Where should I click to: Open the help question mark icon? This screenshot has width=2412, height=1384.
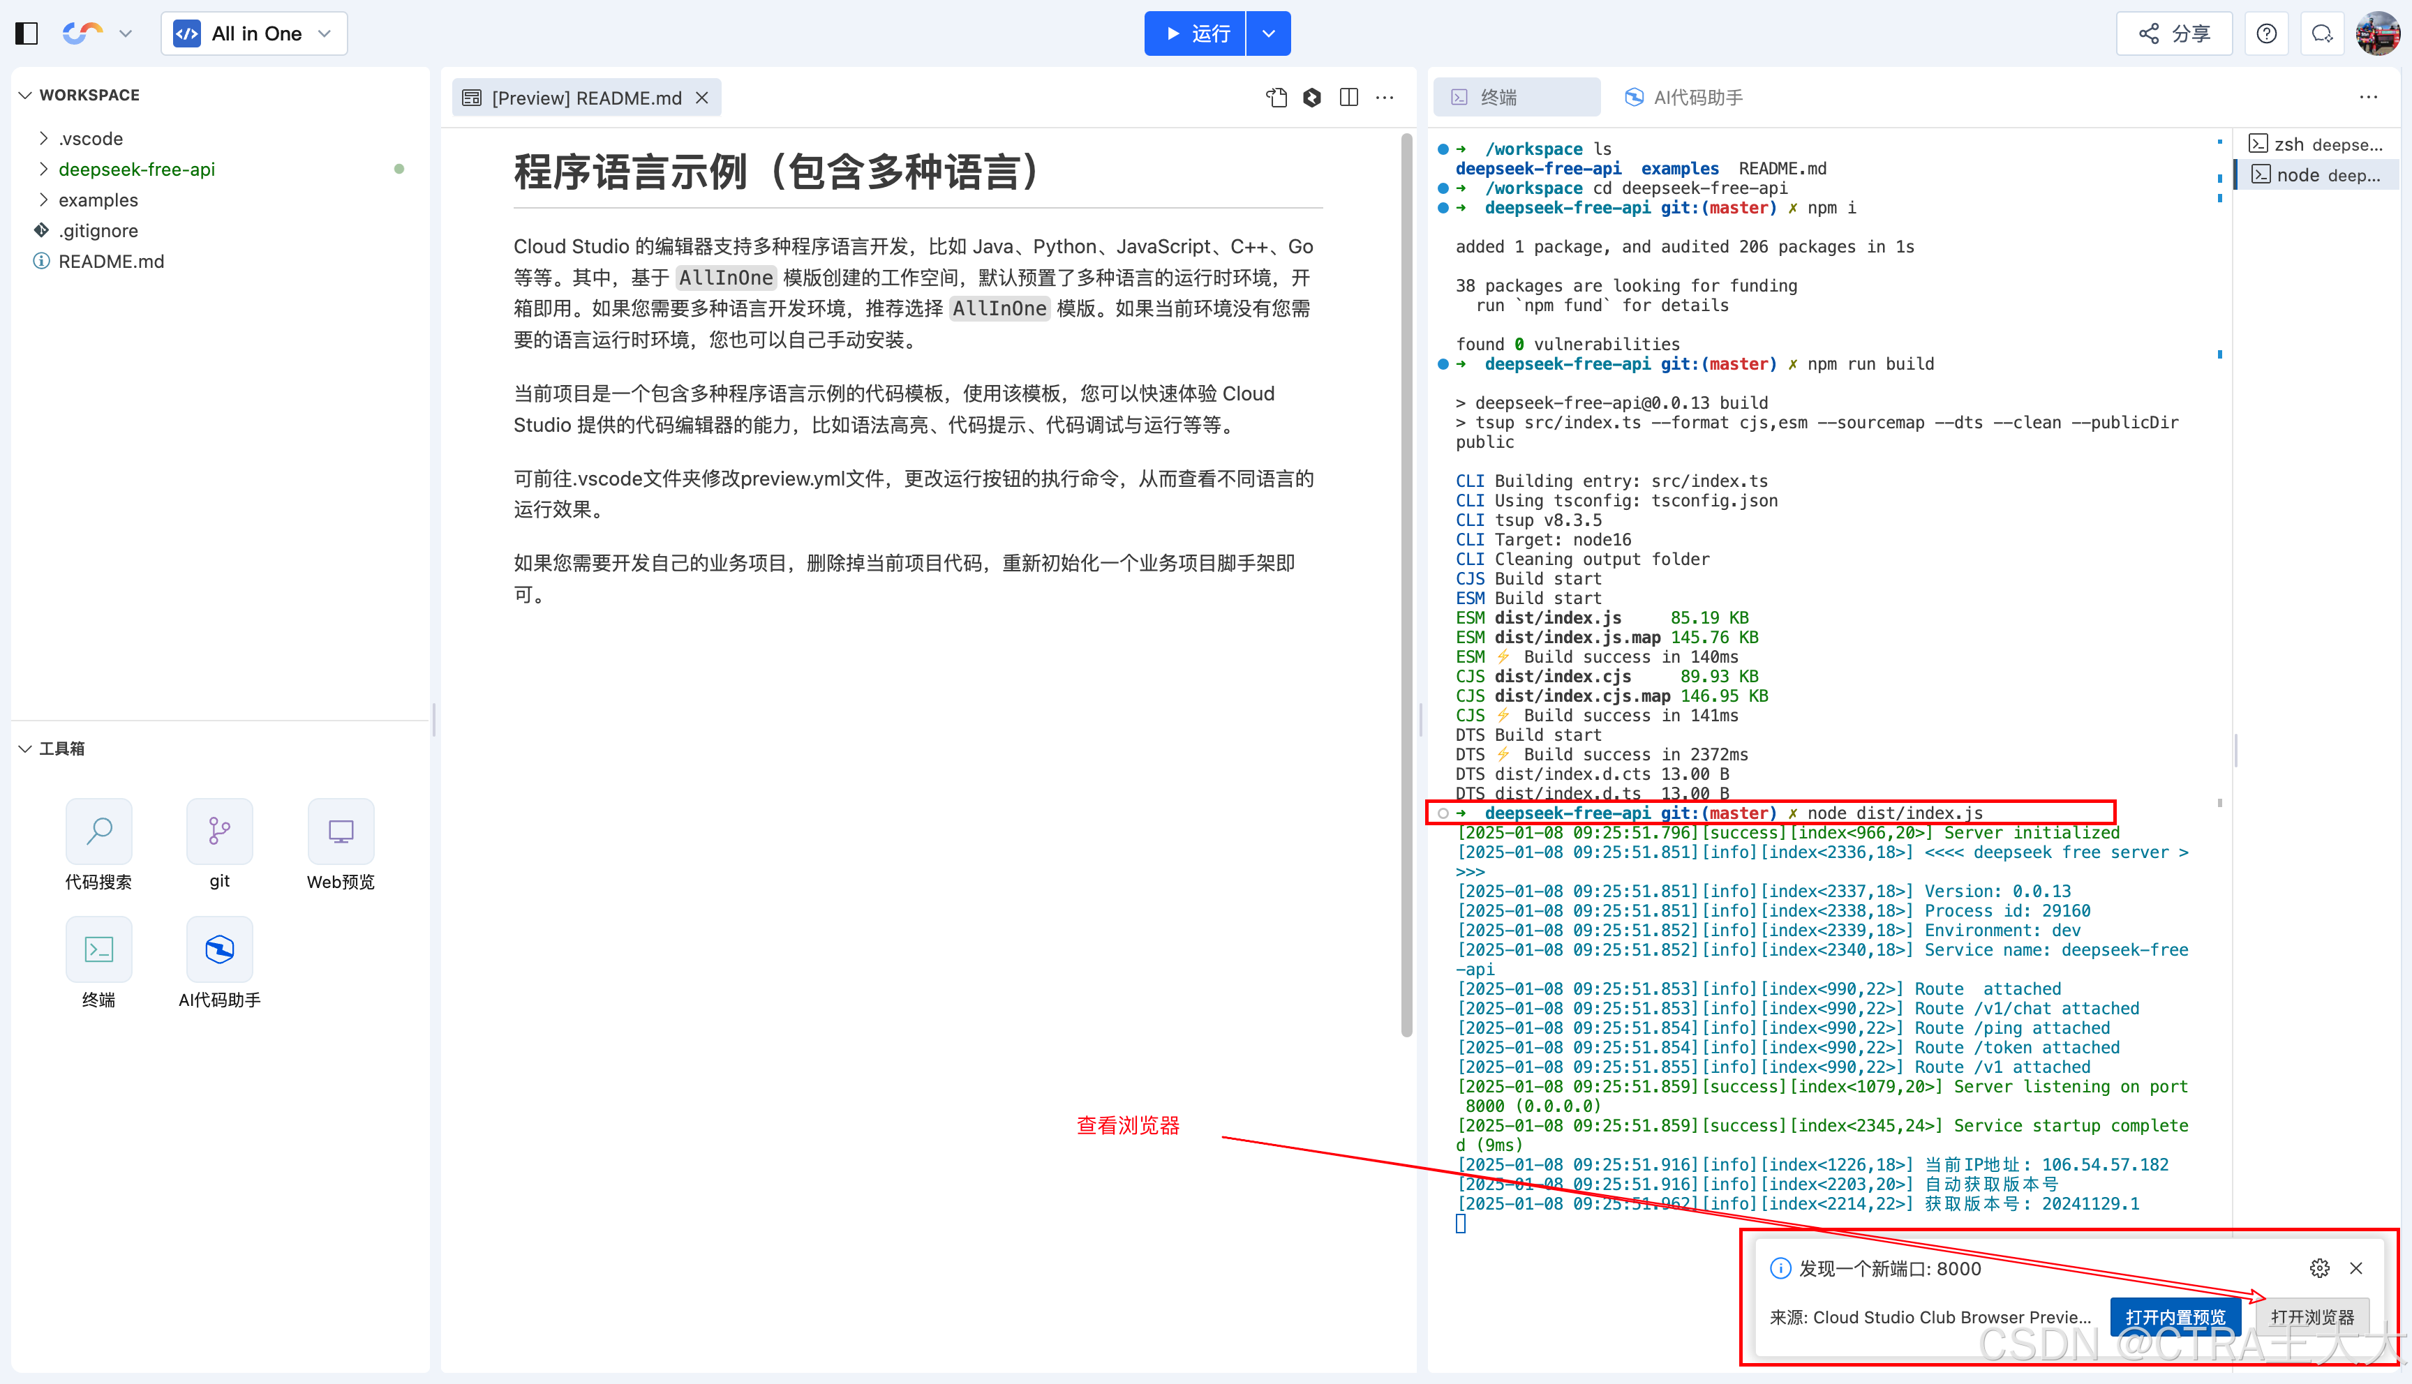click(x=2267, y=33)
